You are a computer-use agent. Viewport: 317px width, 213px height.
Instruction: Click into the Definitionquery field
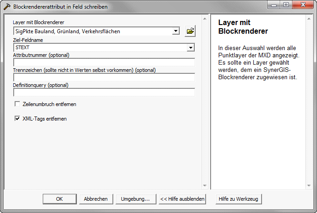click(104, 92)
